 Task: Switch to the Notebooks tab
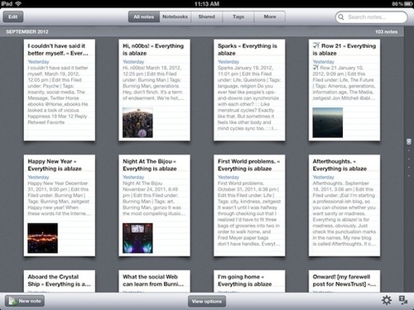pyautogui.click(x=175, y=17)
